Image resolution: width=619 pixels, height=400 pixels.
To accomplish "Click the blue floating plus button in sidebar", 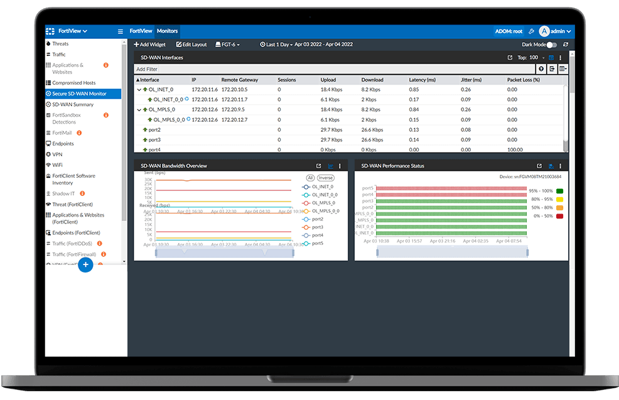I will click(86, 265).
